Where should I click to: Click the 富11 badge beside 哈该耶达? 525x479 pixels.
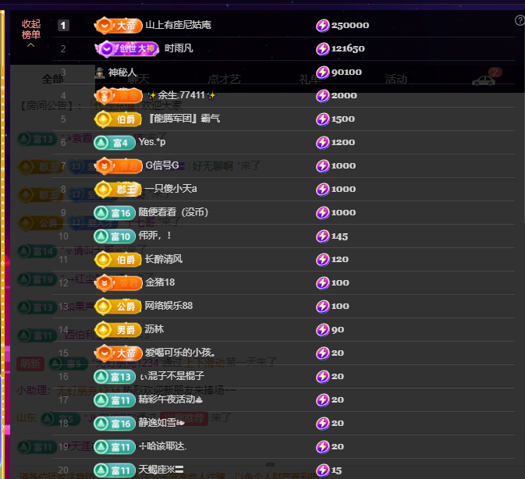115,447
